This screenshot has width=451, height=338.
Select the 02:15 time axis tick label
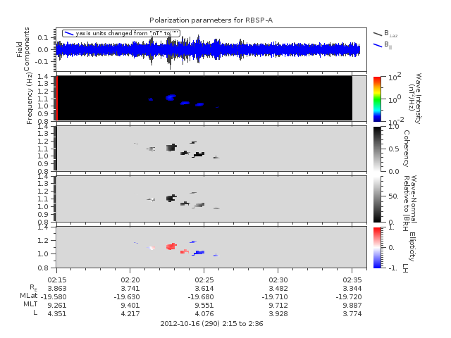tap(56, 280)
